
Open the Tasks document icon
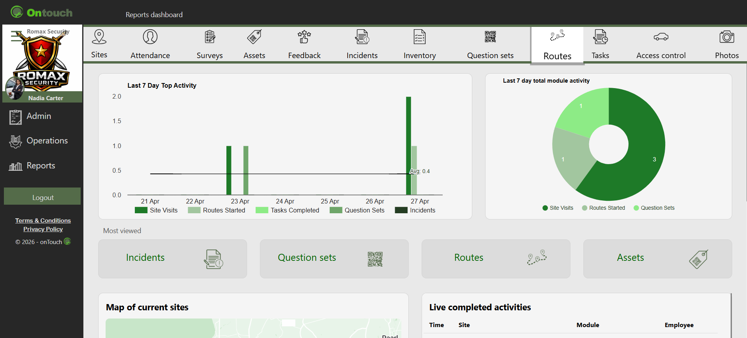tap(600, 37)
